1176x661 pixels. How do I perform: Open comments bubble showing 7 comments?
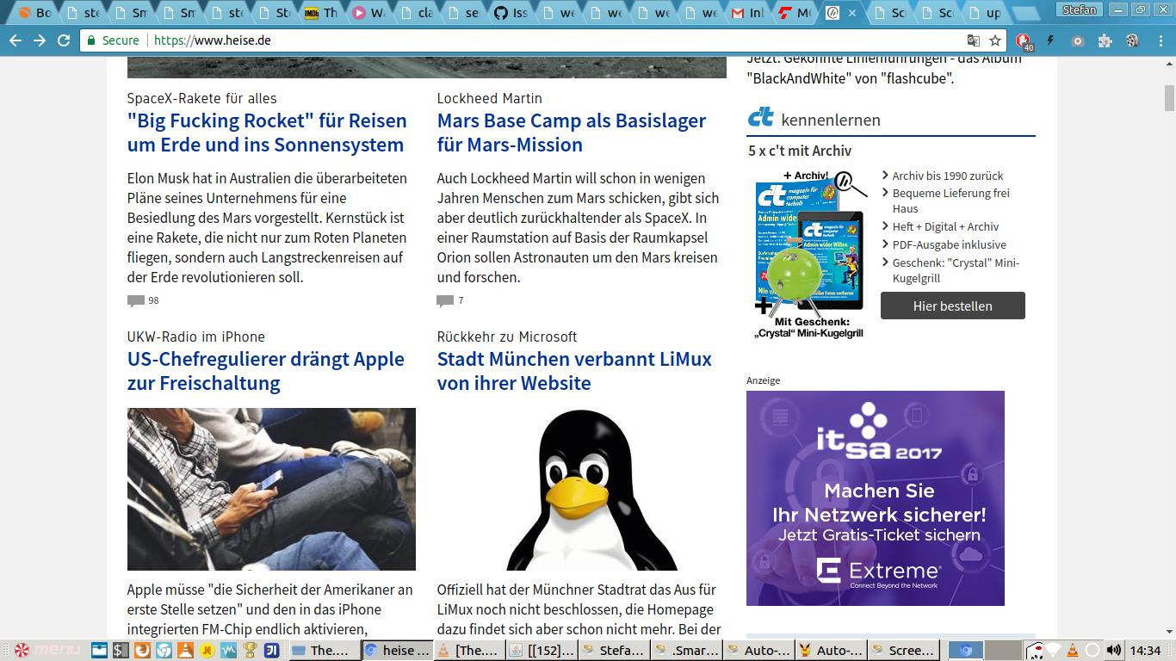pyautogui.click(x=445, y=300)
